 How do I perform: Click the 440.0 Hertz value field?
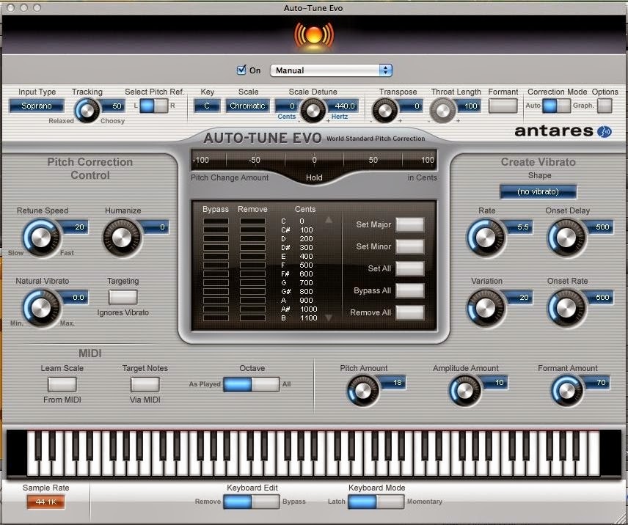(x=343, y=106)
